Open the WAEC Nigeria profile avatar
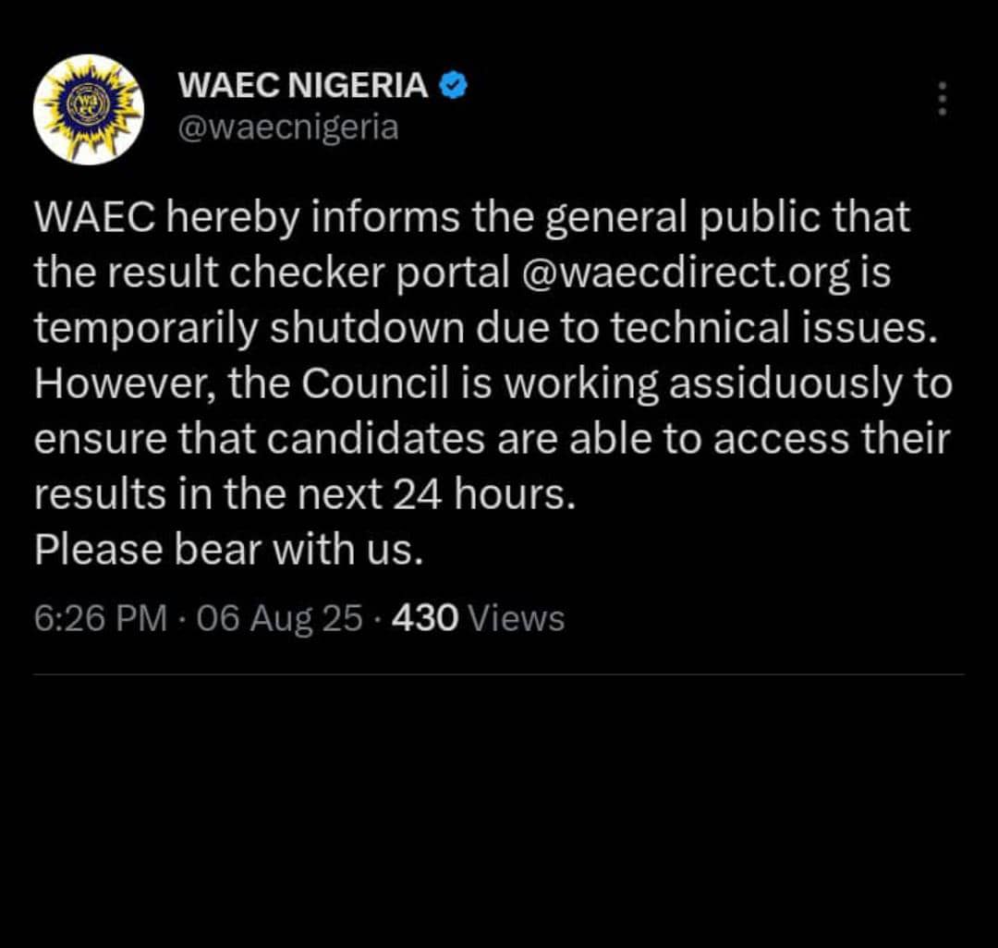998x948 pixels. tap(89, 109)
